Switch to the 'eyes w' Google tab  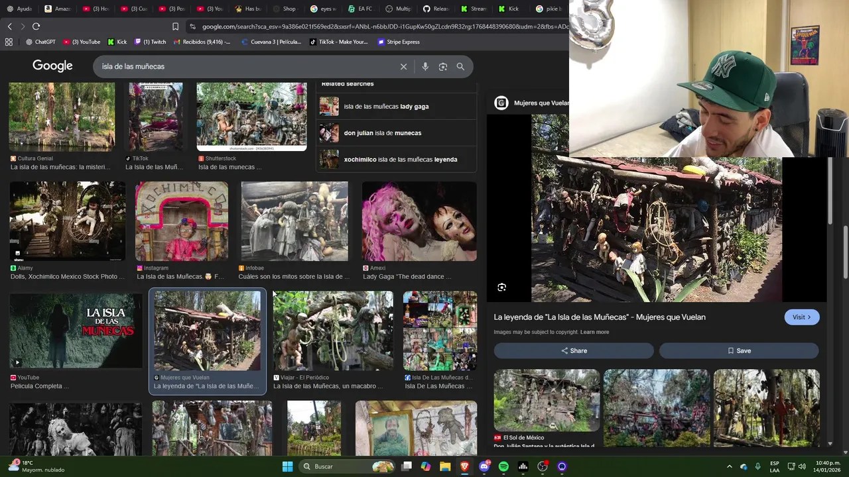[323, 9]
